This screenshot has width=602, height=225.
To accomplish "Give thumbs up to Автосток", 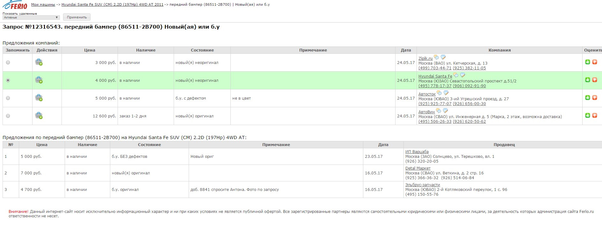I will [x=588, y=98].
